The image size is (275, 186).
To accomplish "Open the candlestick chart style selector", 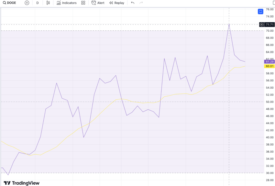I will pos(48,3).
